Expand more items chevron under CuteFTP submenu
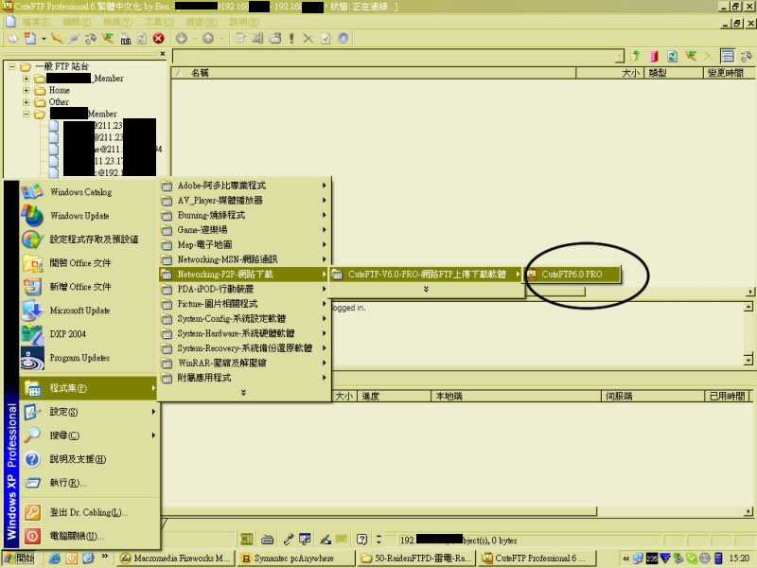The image size is (757, 568). tap(426, 289)
